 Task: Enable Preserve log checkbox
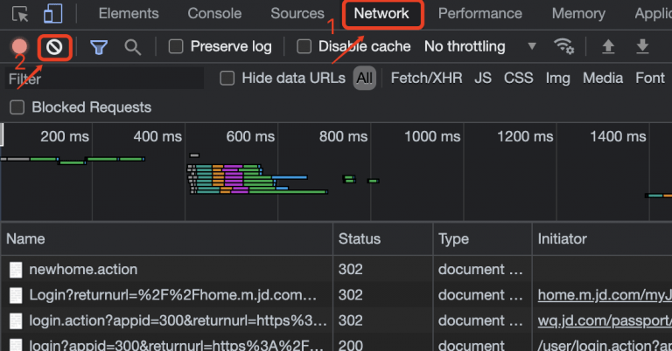click(176, 46)
